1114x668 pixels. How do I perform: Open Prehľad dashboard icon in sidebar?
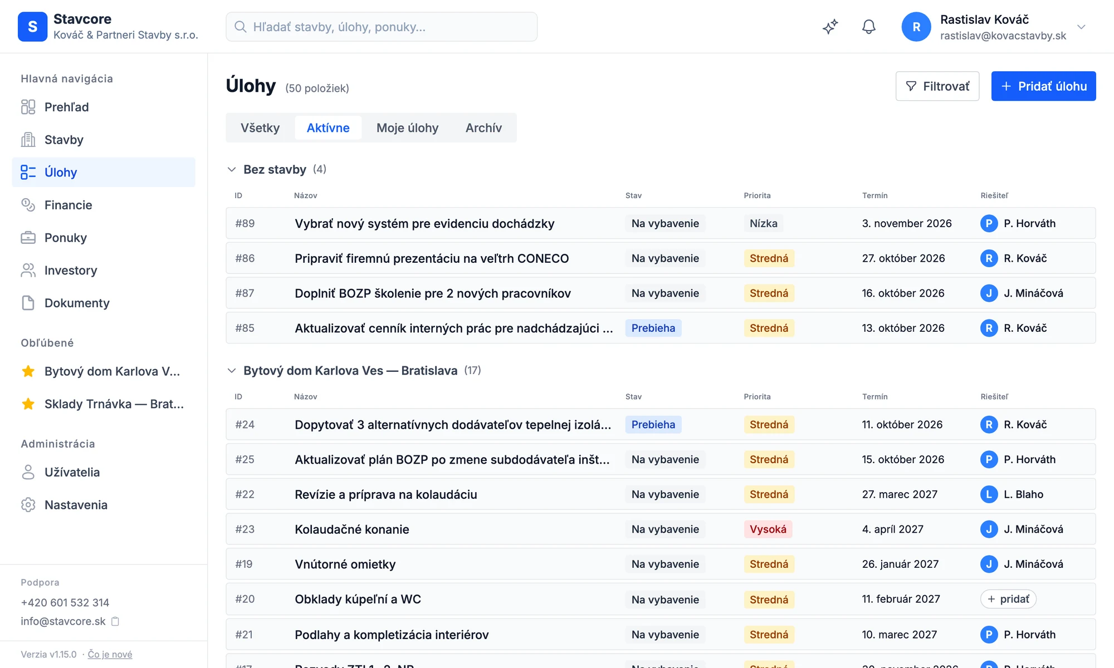28,107
